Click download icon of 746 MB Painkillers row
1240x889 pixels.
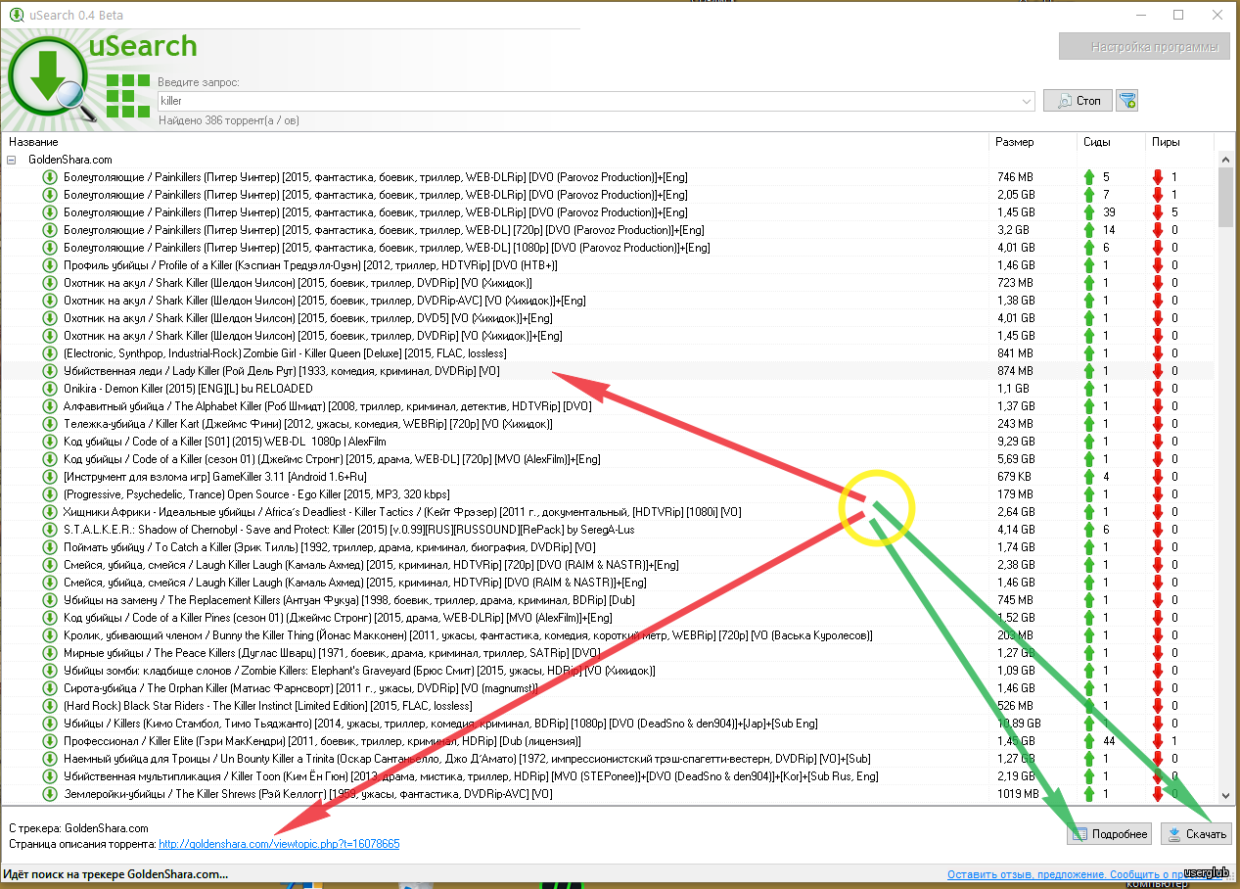click(x=50, y=177)
